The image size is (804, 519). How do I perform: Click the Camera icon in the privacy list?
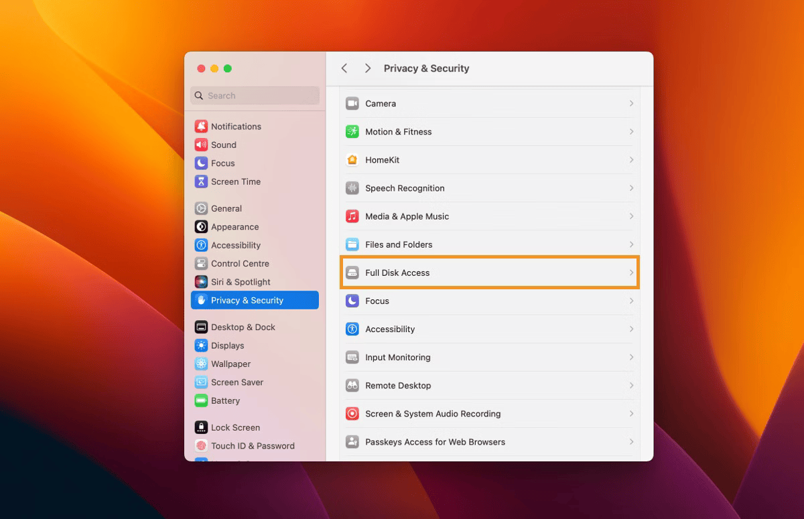coord(352,104)
